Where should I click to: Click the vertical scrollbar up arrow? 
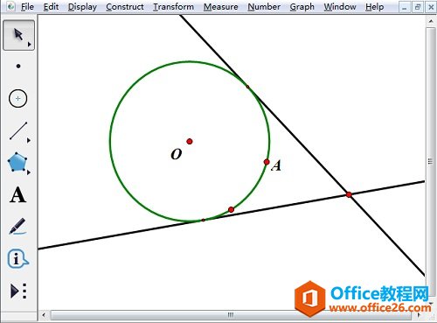coord(431,21)
